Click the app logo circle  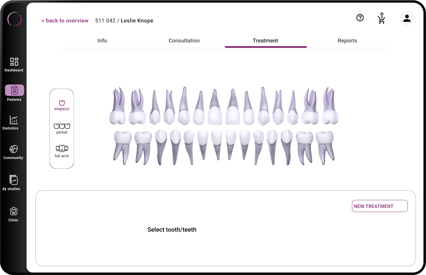14,19
